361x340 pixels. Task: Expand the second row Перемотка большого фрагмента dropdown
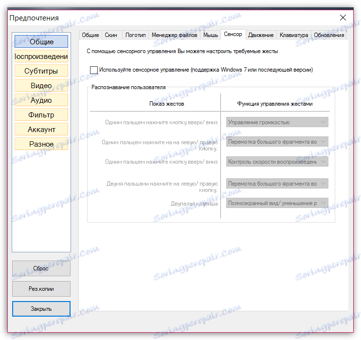point(277,142)
